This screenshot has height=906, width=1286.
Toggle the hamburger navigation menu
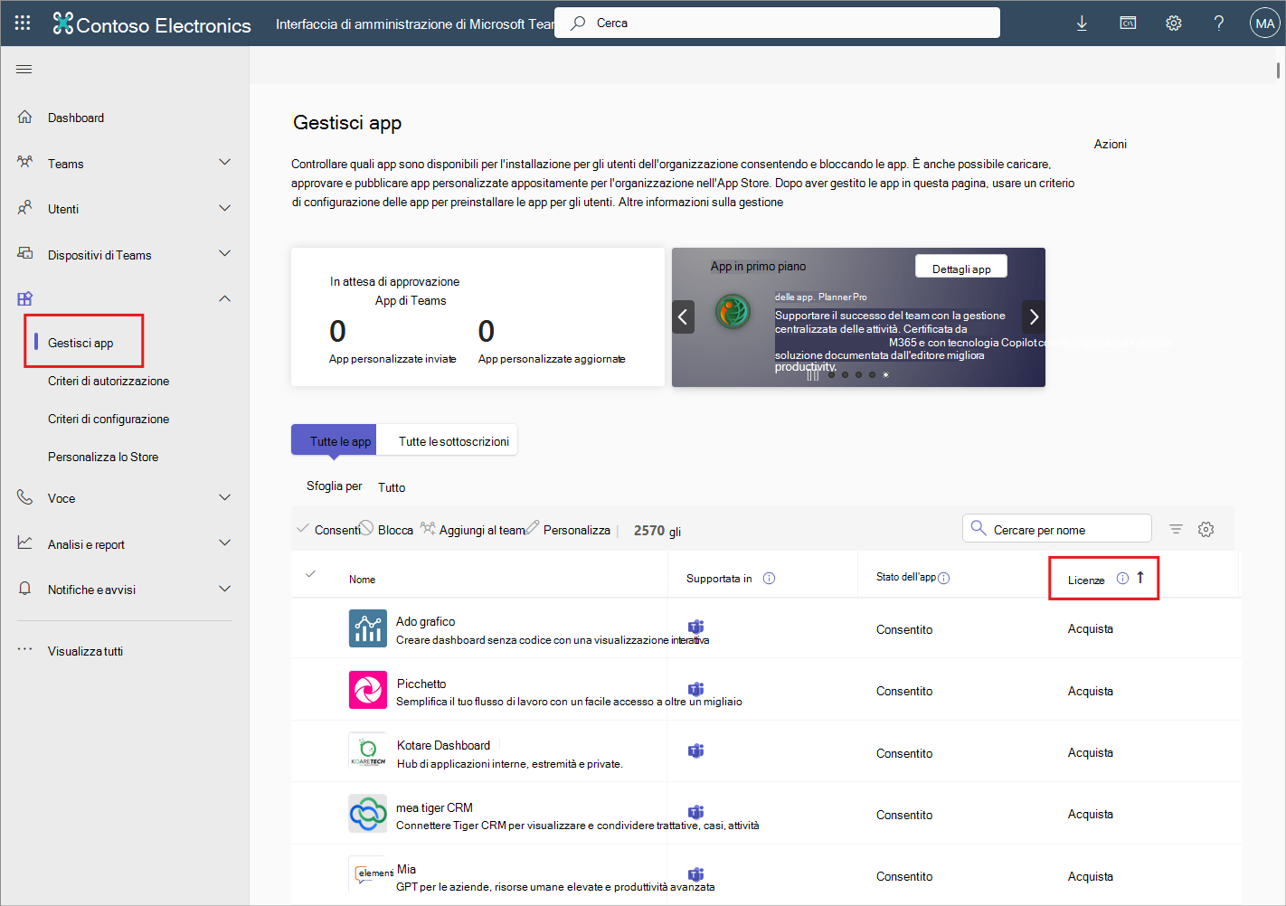(x=24, y=70)
